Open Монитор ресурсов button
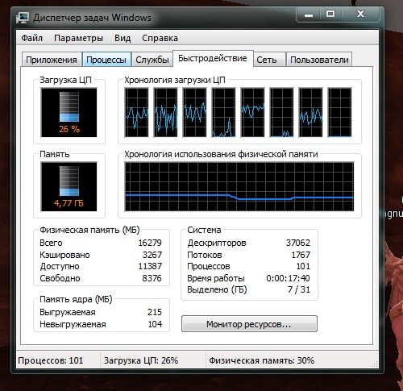This screenshot has width=403, height=391. pos(249,324)
